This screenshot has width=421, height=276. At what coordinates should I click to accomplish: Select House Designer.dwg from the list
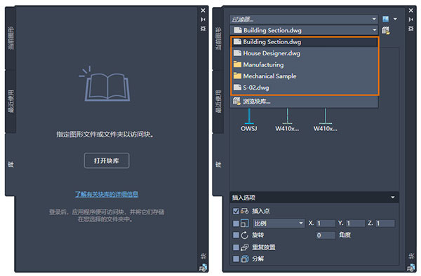(305, 53)
